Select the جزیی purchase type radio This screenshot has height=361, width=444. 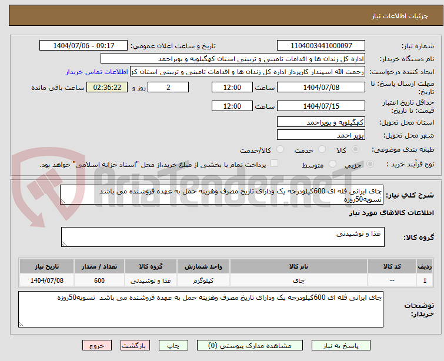370,164
